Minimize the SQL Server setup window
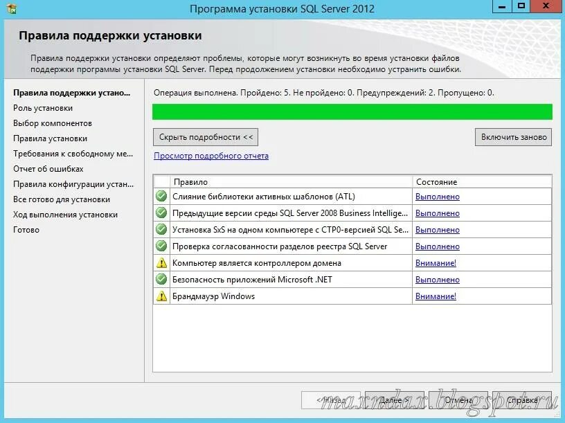 pos(502,6)
